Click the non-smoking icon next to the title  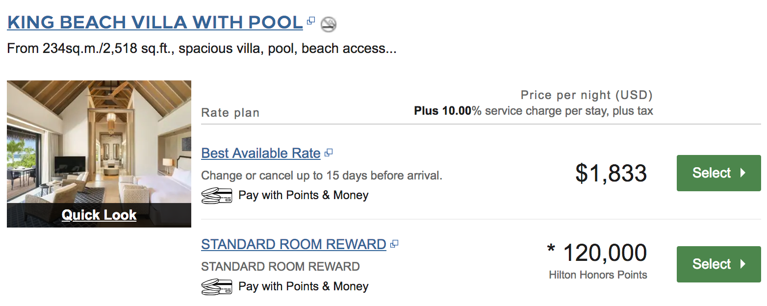click(x=328, y=24)
